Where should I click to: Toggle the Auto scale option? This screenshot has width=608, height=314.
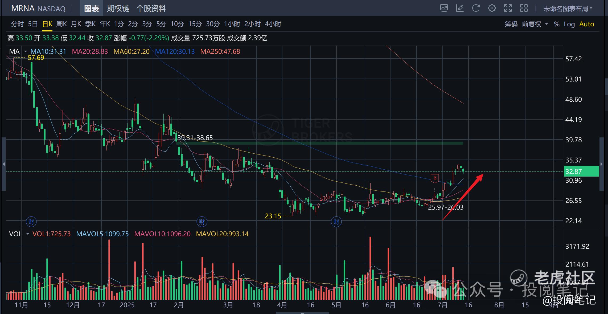586,24
